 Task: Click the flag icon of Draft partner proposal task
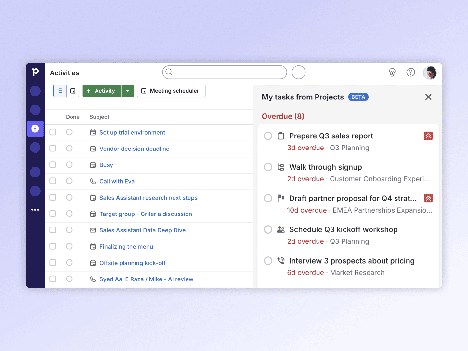pyautogui.click(x=281, y=198)
